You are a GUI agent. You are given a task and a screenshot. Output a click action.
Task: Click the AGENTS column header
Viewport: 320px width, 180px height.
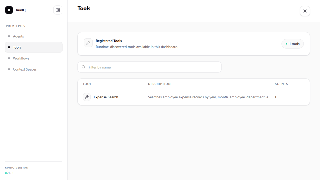281,84
